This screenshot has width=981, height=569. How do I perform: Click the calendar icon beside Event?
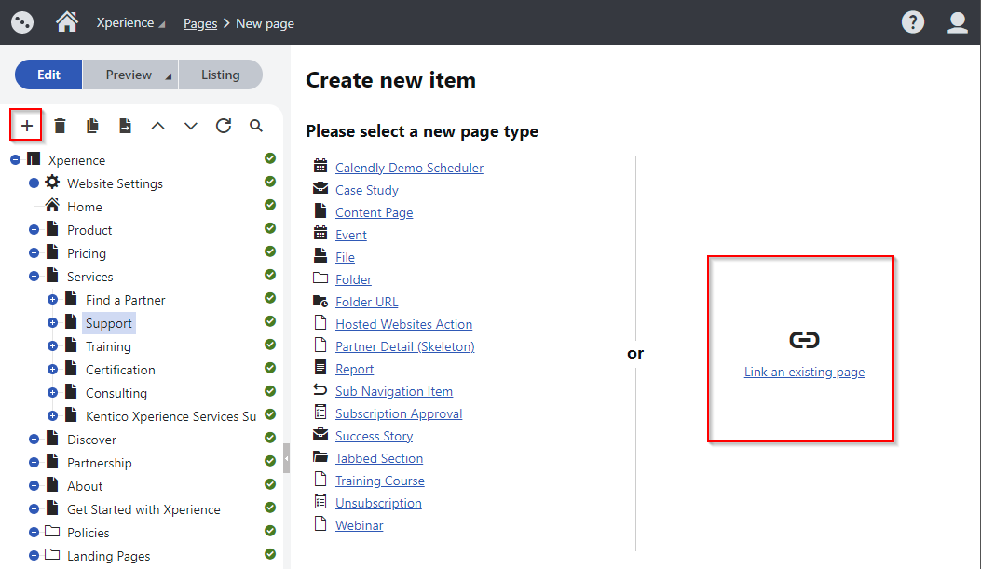point(320,233)
